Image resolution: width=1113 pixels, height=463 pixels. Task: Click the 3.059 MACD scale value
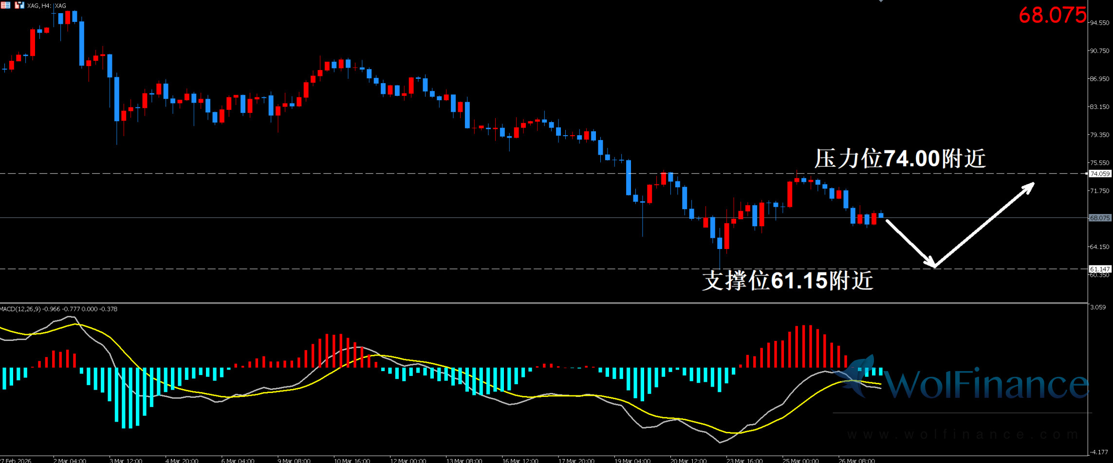1098,307
